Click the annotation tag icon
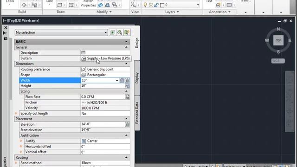Viewport: 297px width, 167px height. [x=218, y=5]
